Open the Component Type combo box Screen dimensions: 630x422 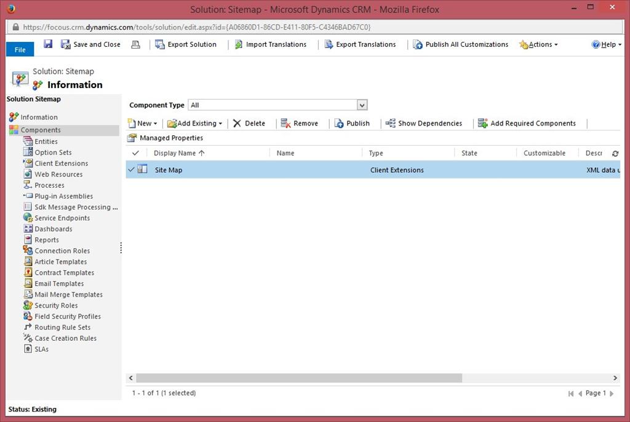277,105
